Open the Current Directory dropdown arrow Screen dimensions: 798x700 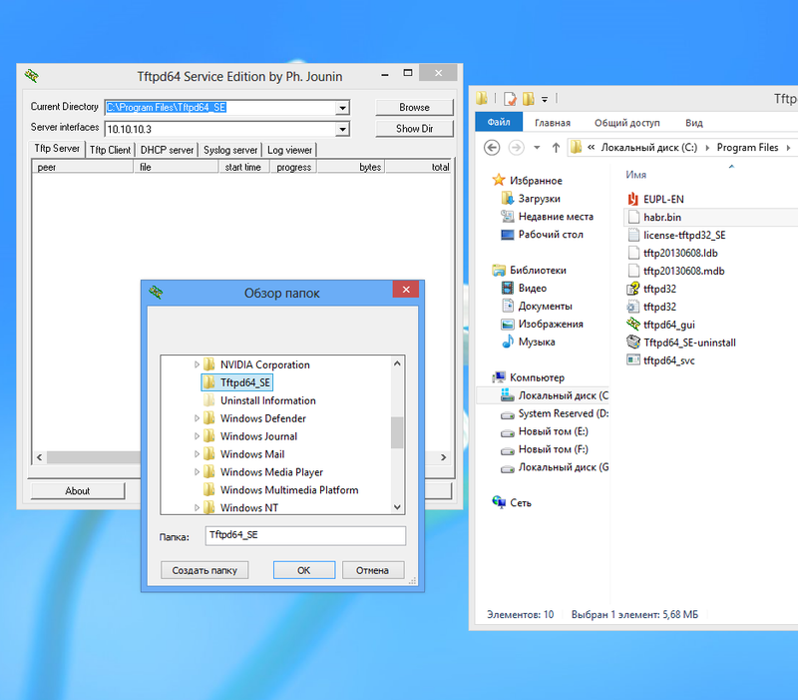pos(342,108)
